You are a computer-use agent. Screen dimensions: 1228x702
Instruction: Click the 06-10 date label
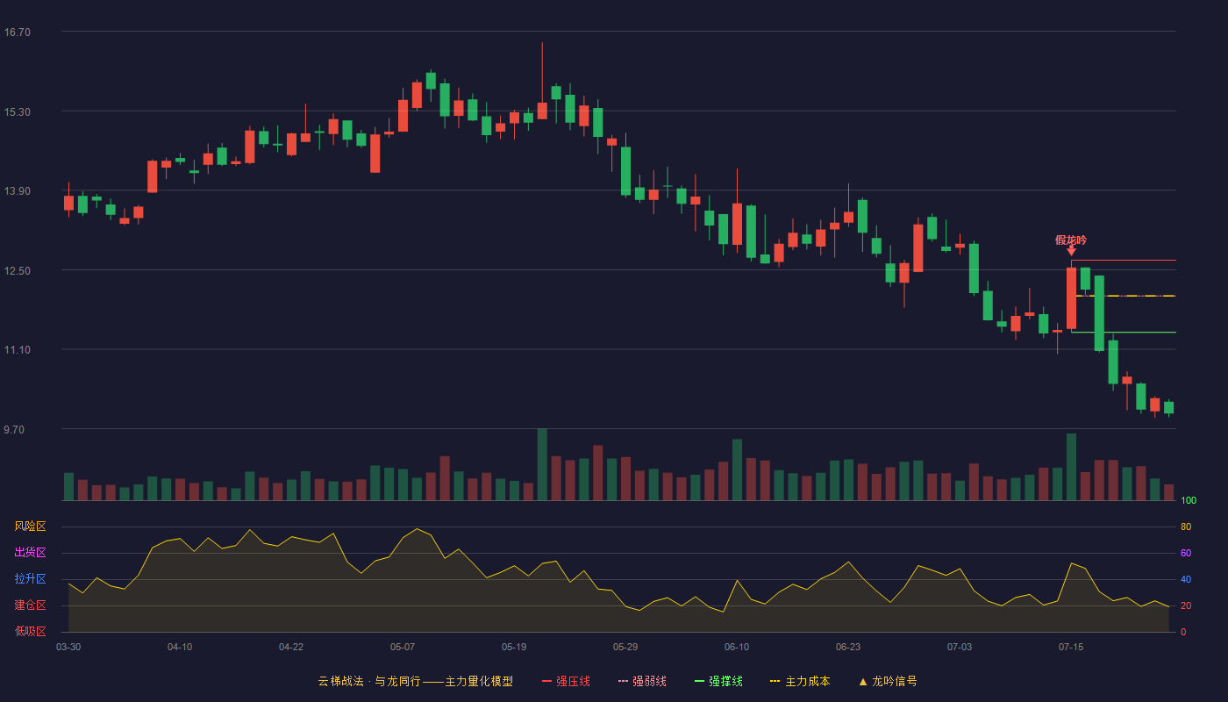click(737, 647)
